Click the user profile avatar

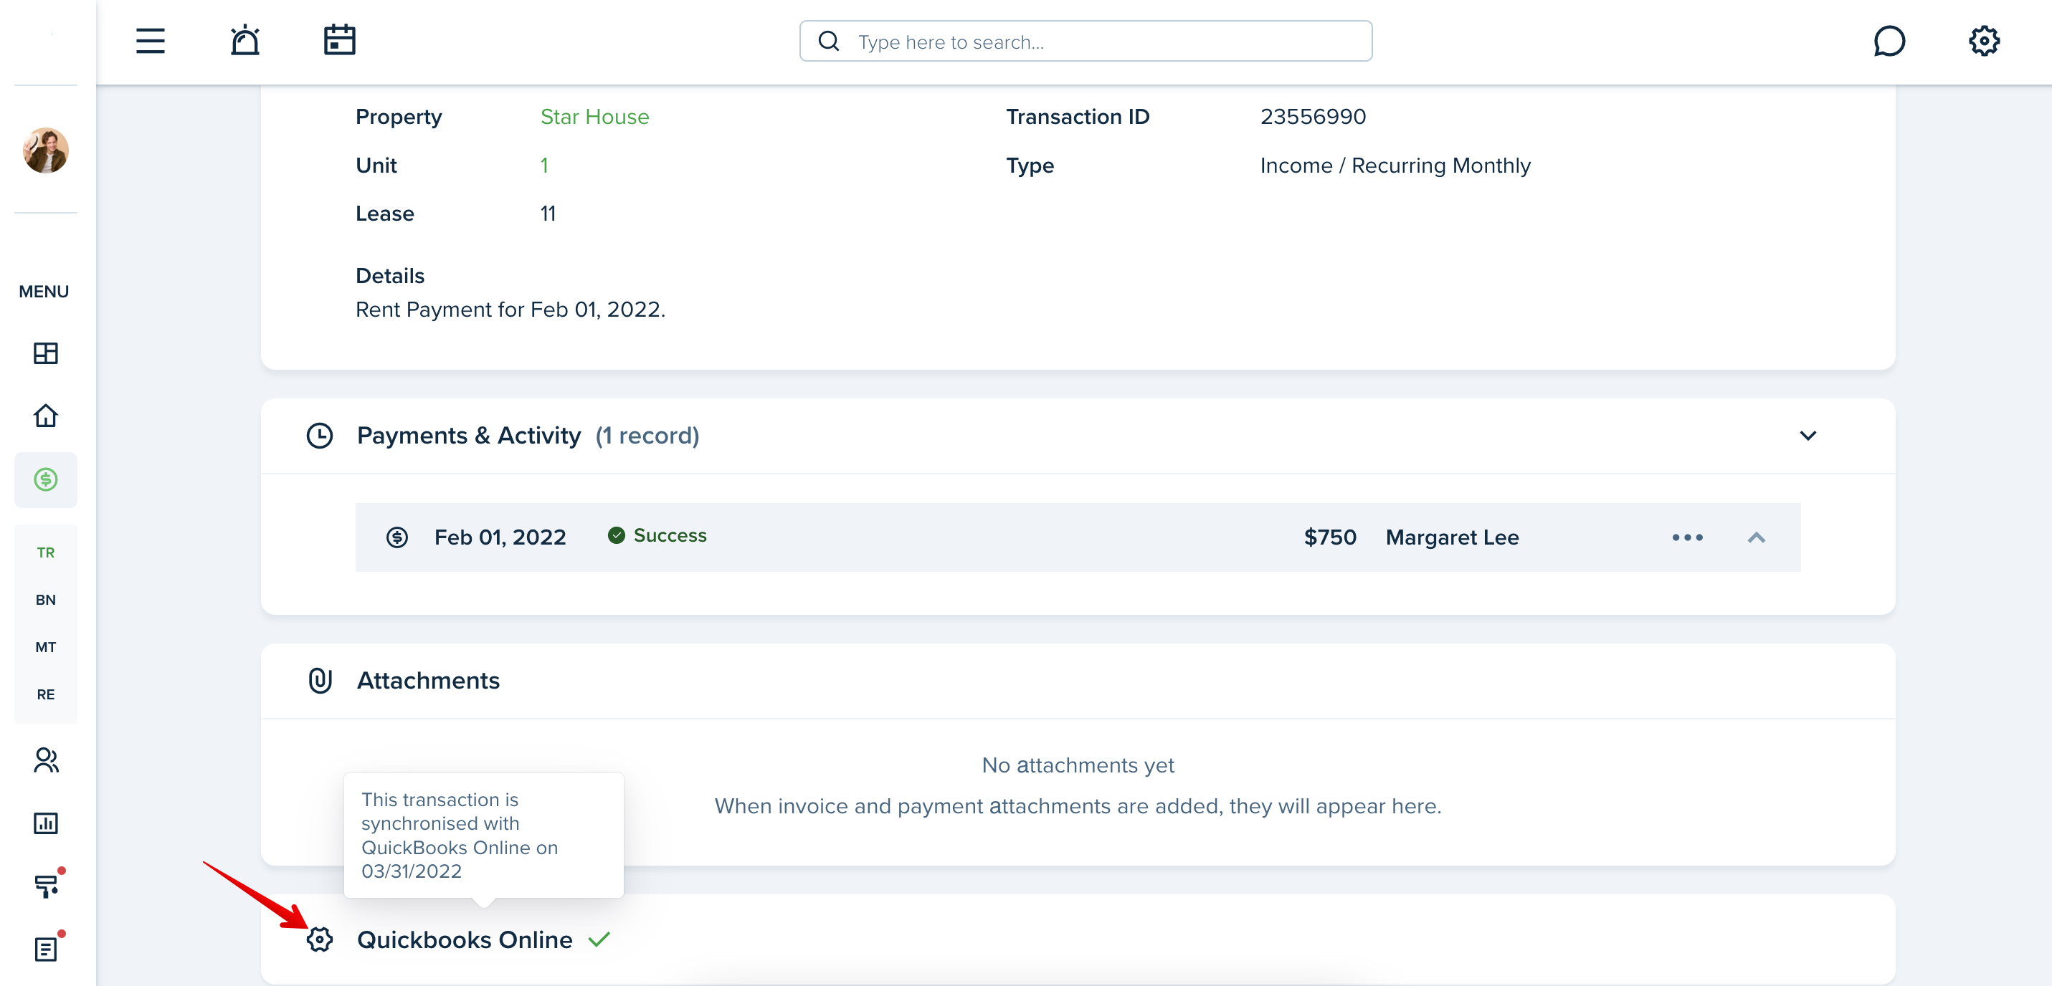[x=45, y=150]
